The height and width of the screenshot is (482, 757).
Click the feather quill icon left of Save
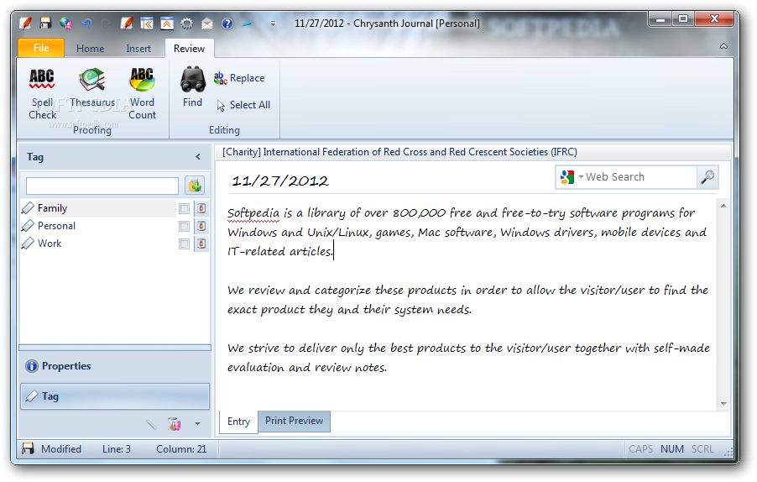click(x=25, y=23)
